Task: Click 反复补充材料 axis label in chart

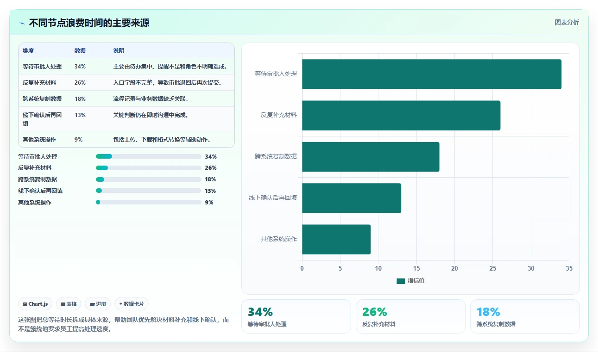Action: tap(278, 115)
